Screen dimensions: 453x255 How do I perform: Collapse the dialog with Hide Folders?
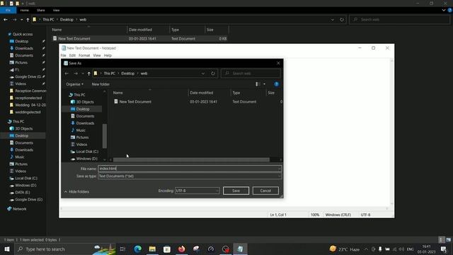tap(76, 192)
